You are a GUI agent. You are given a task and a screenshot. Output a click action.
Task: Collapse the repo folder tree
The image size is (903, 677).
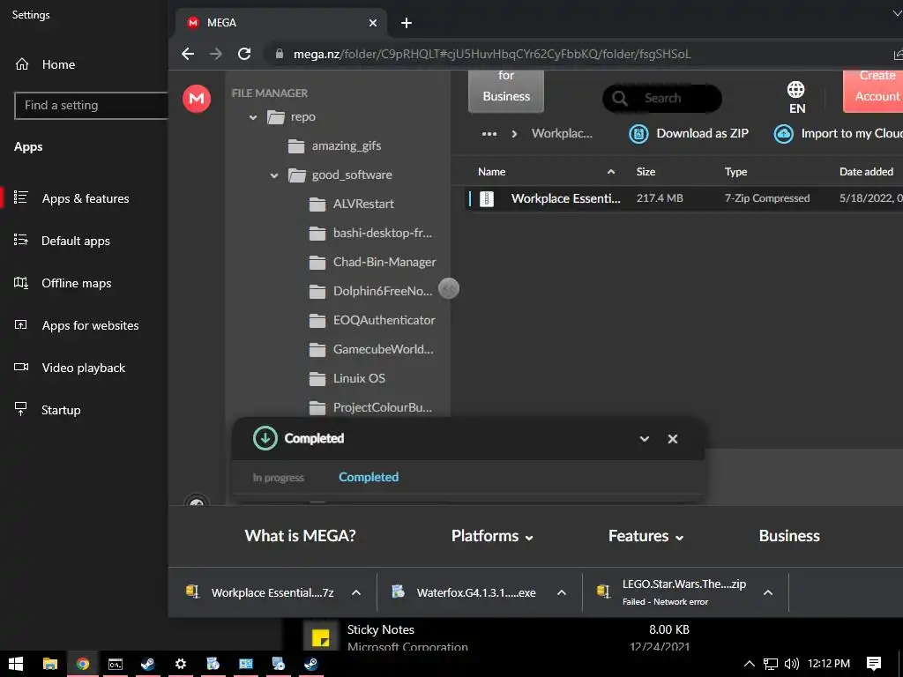pyautogui.click(x=253, y=117)
